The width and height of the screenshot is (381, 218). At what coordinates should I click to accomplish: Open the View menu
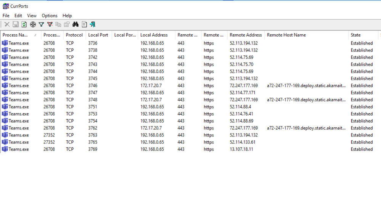point(32,16)
